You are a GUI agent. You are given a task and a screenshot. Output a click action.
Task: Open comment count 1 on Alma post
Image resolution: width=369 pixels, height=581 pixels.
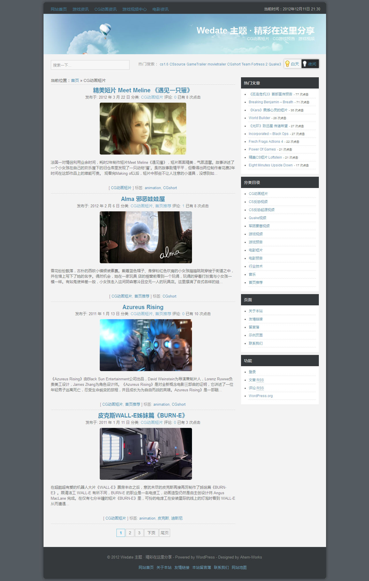183,206
